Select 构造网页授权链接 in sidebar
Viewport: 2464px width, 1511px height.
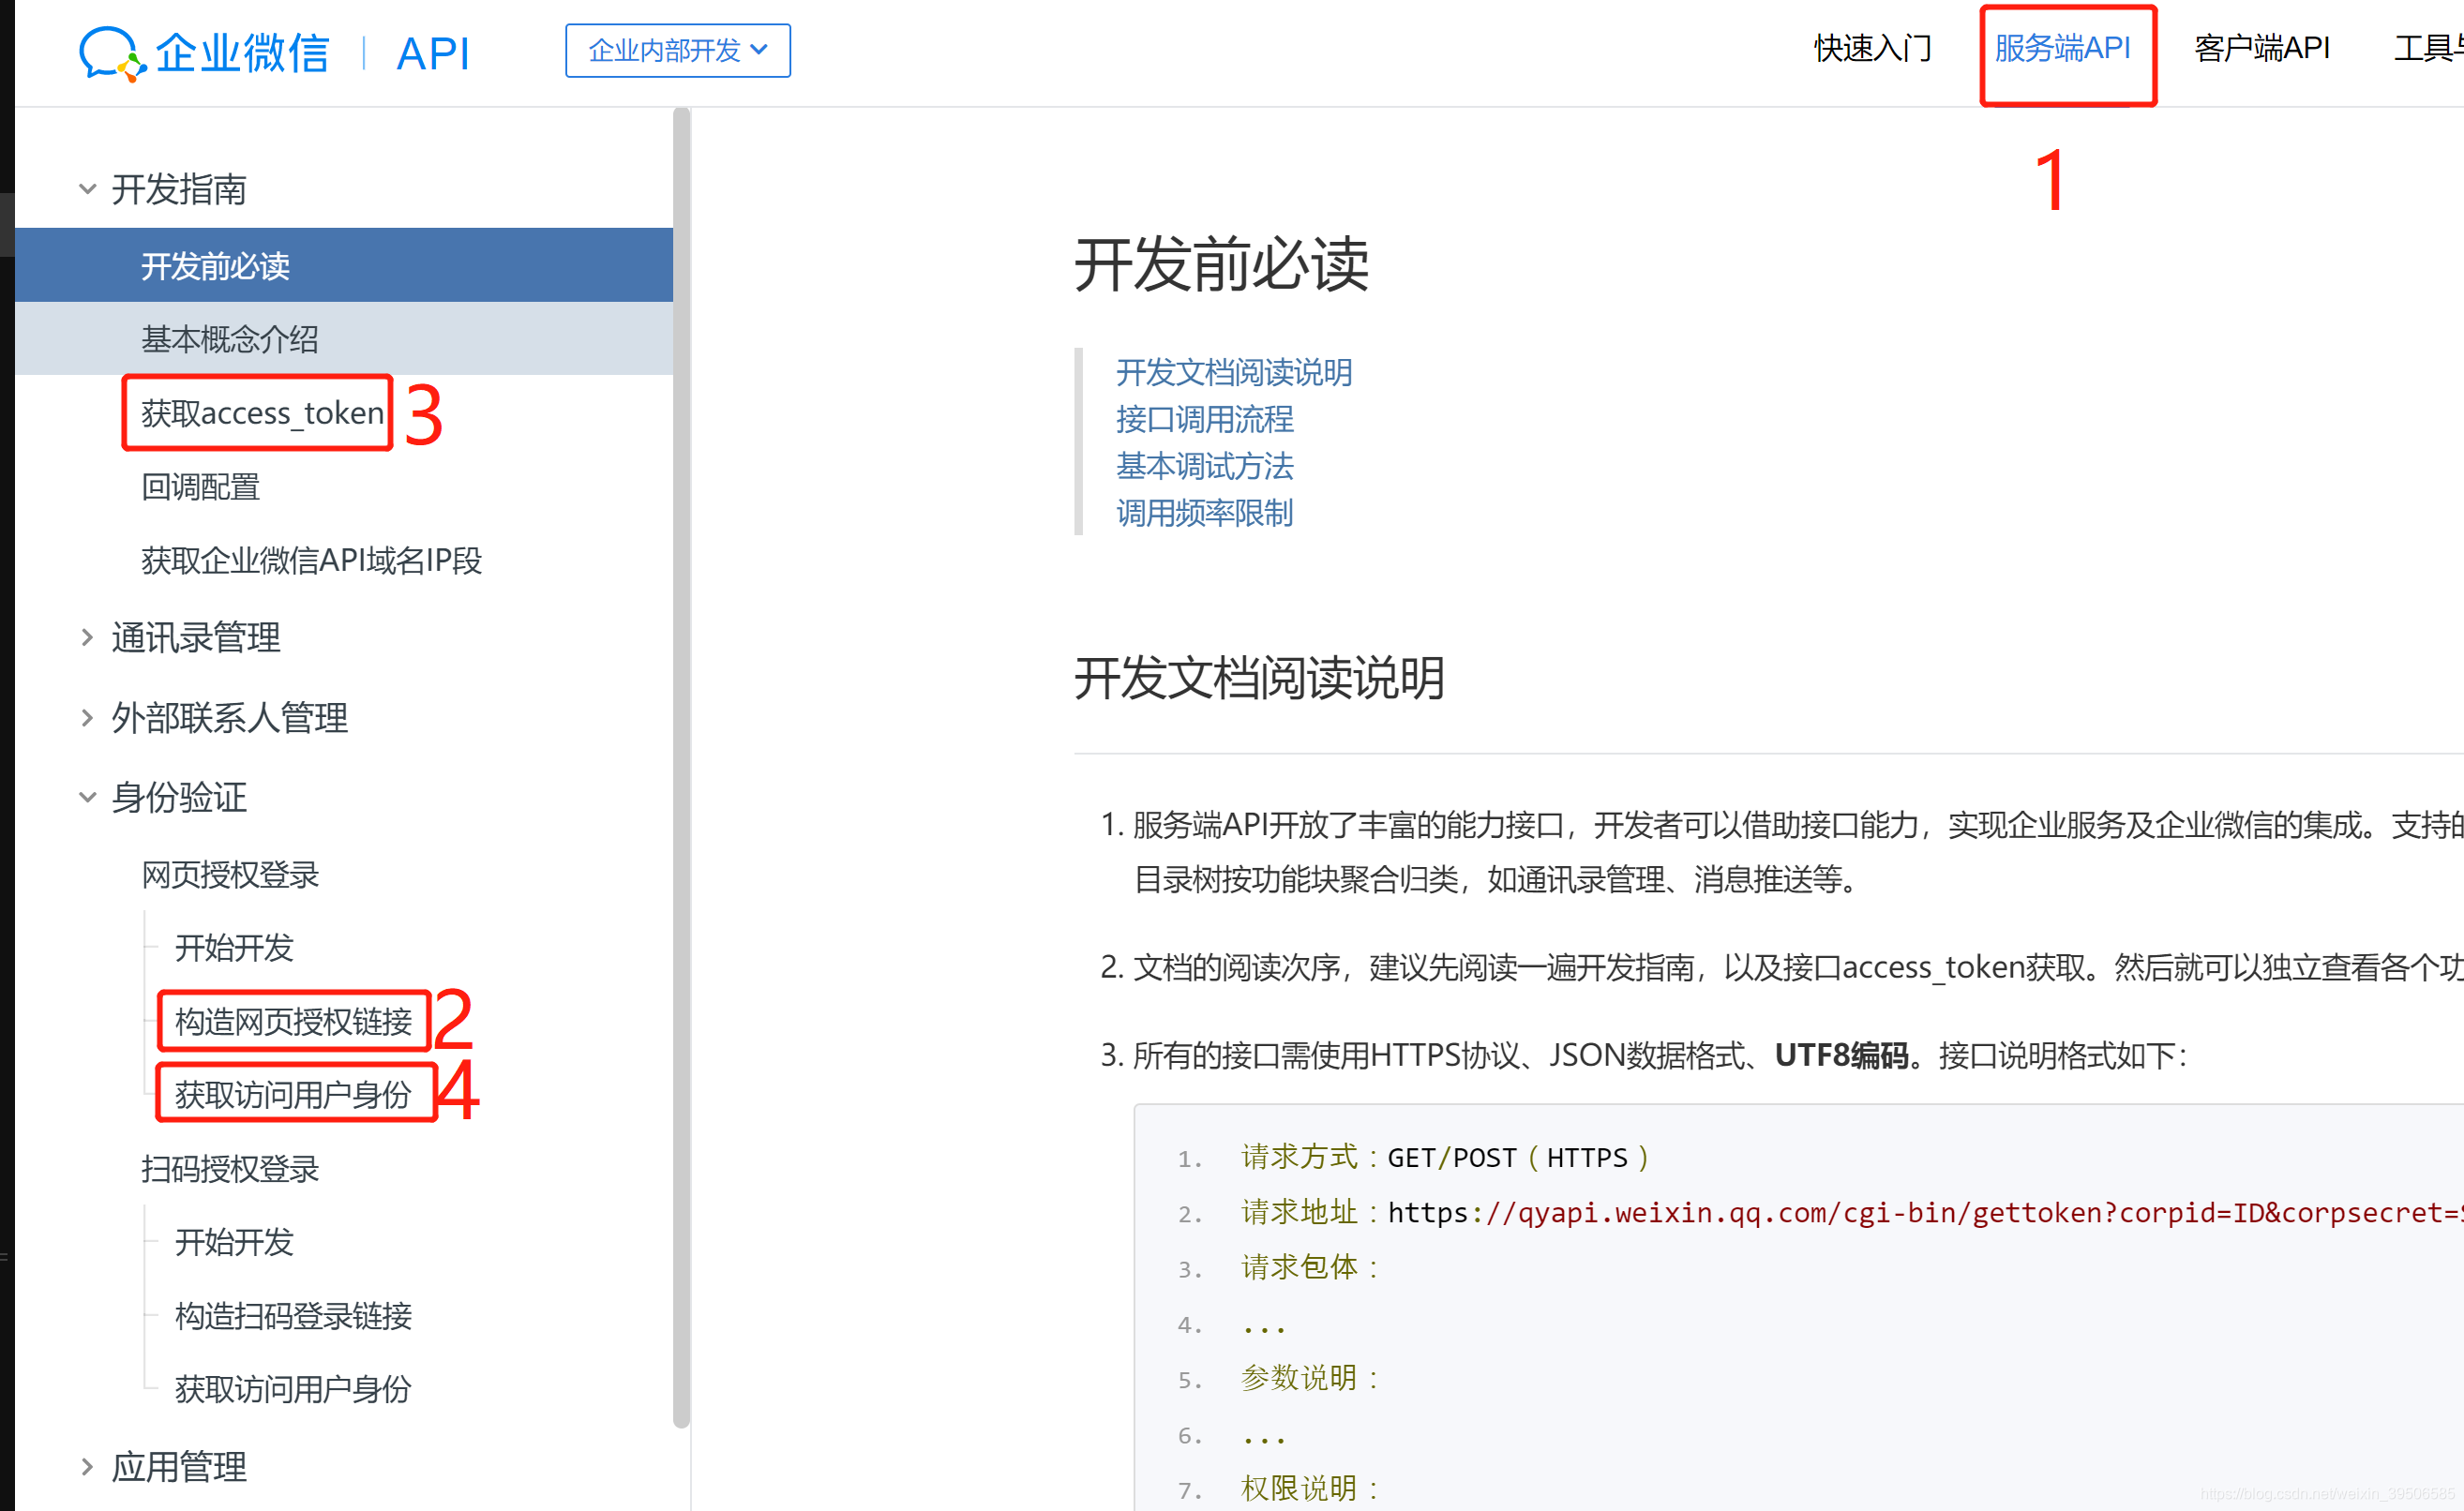coord(293,1021)
